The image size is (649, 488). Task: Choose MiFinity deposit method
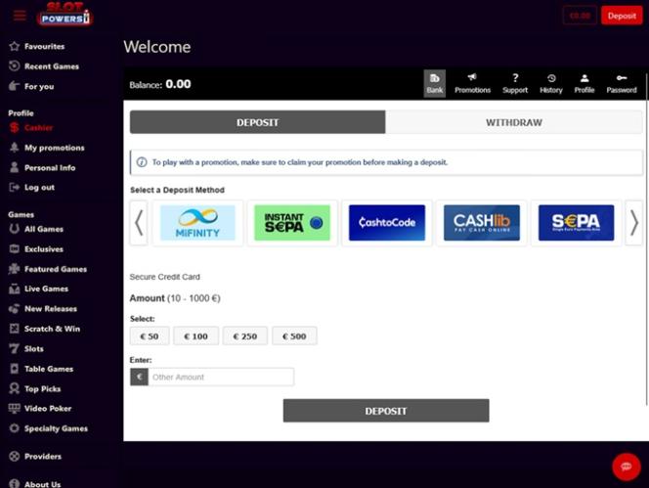pyautogui.click(x=197, y=223)
